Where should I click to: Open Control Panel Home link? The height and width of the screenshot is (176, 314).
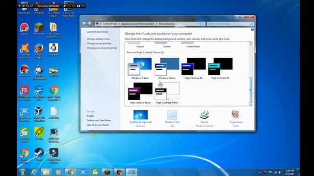point(97,32)
